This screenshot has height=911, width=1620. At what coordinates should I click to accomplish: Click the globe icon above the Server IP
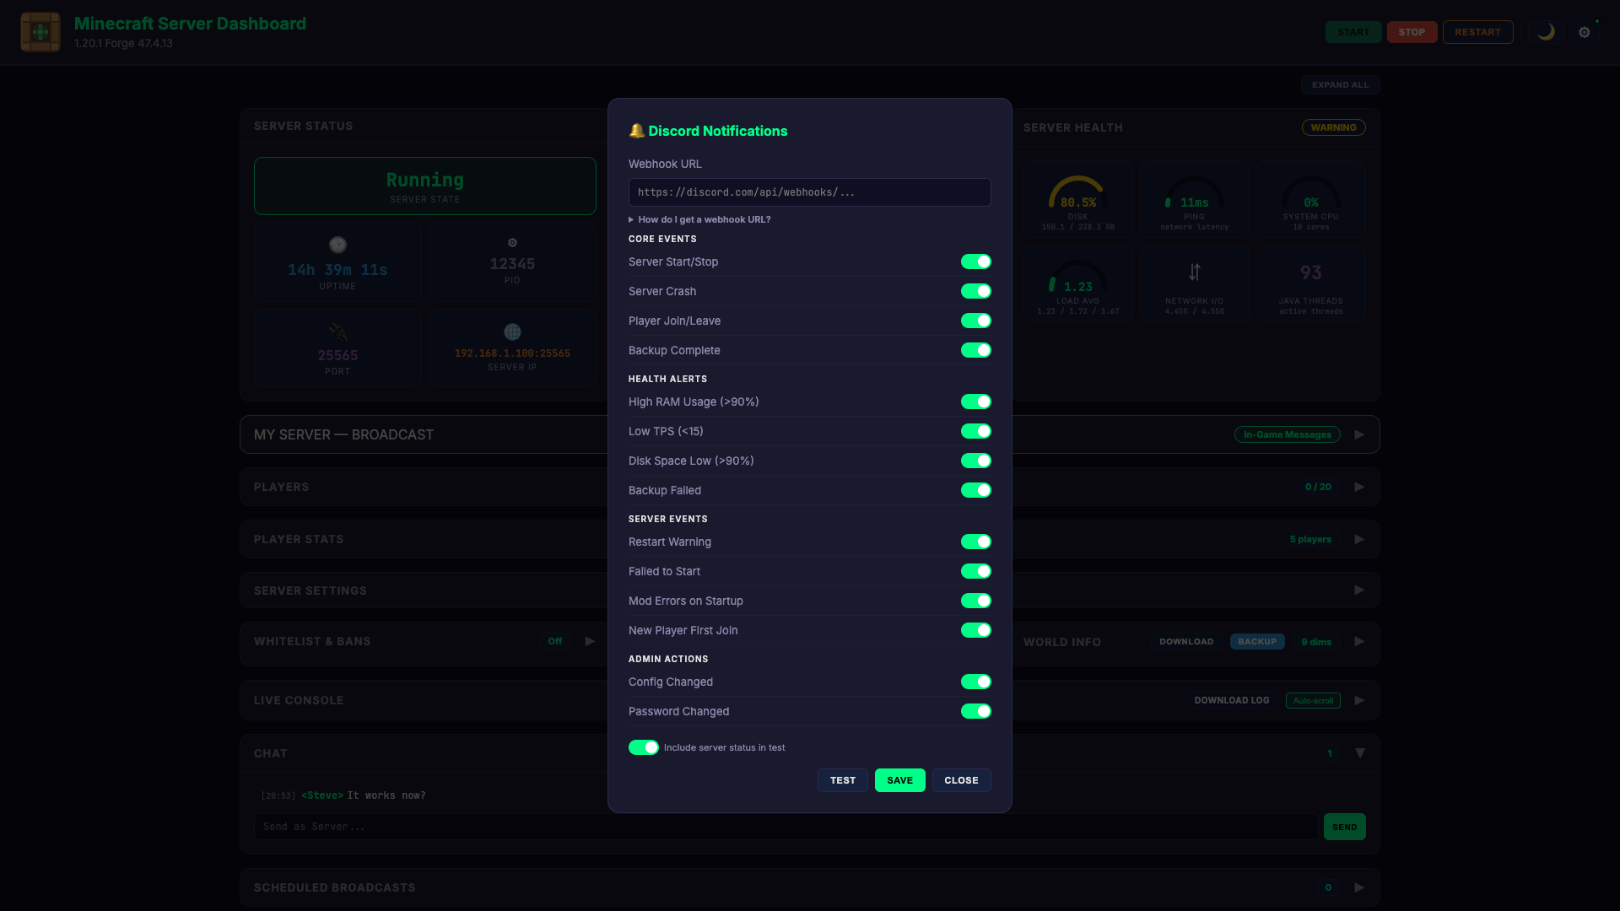(512, 332)
